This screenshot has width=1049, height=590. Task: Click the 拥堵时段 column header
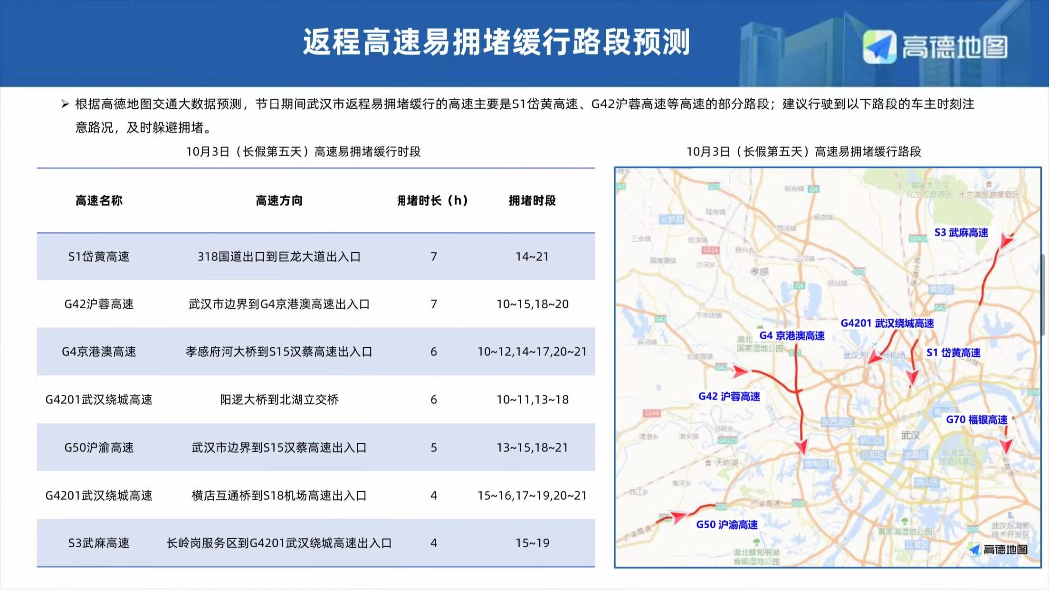coord(532,200)
